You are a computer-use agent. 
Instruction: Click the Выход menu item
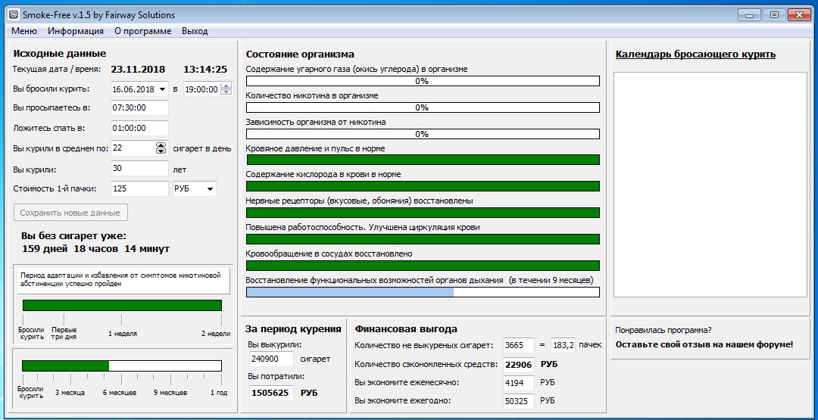tap(195, 31)
